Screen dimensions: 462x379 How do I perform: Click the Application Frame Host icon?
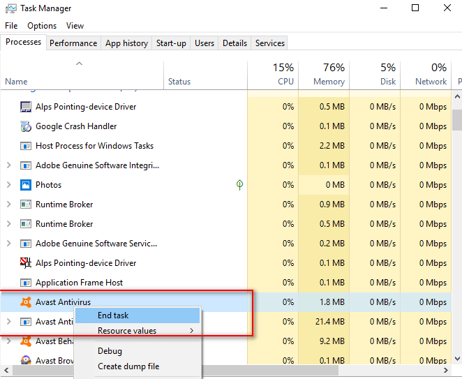(26, 283)
